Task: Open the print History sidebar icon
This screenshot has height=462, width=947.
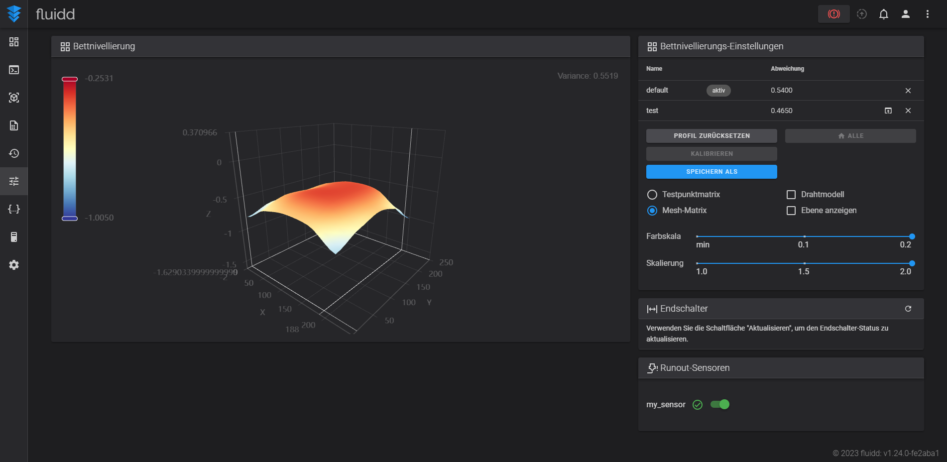Action: [x=14, y=153]
